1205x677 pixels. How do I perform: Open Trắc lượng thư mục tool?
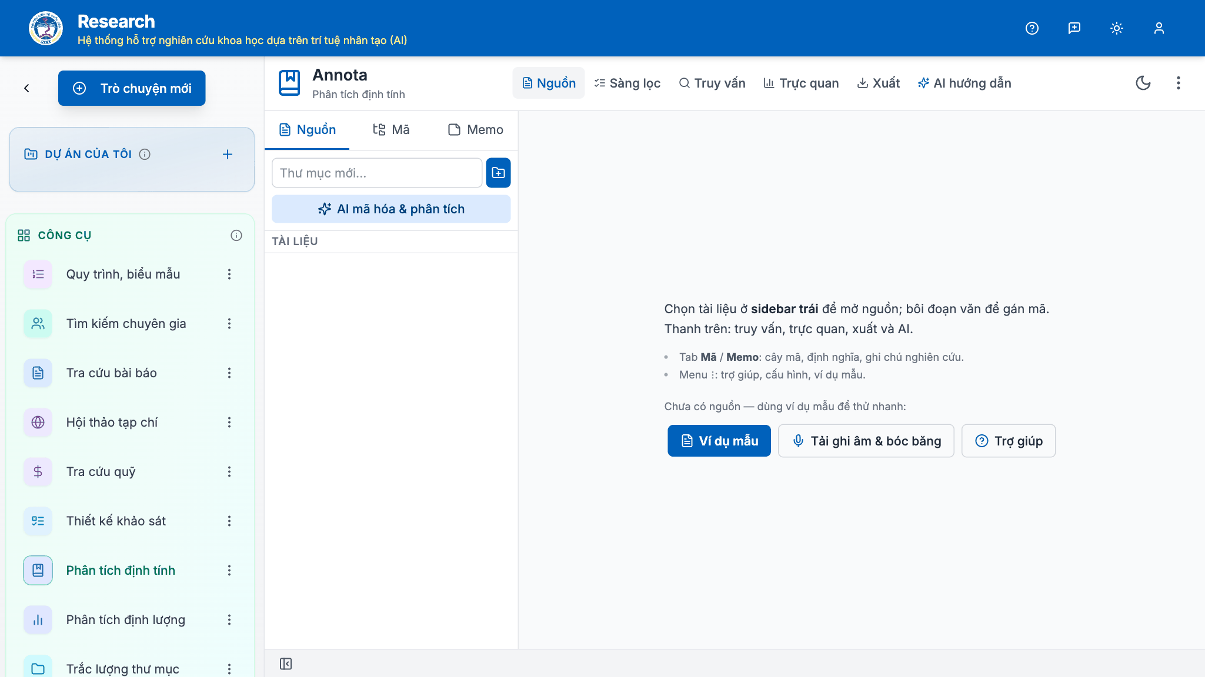click(x=122, y=668)
